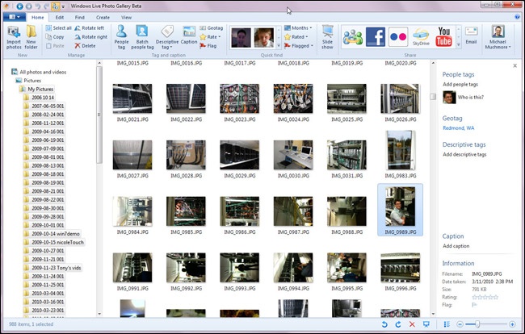This screenshot has height=334, width=525.
Task: Click Select all in Manage group
Action: coord(59,28)
